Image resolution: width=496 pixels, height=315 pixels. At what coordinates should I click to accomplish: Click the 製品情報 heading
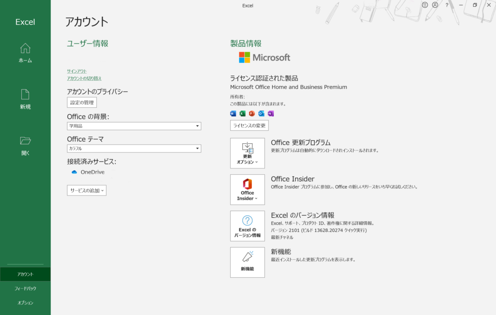(x=246, y=43)
